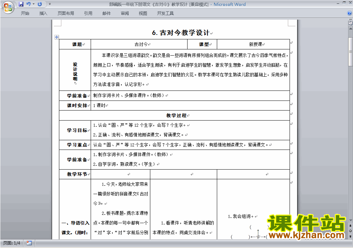Open the undo history dropdown arrow
Viewport: 353px width, 248px height.
(x=33, y=4)
